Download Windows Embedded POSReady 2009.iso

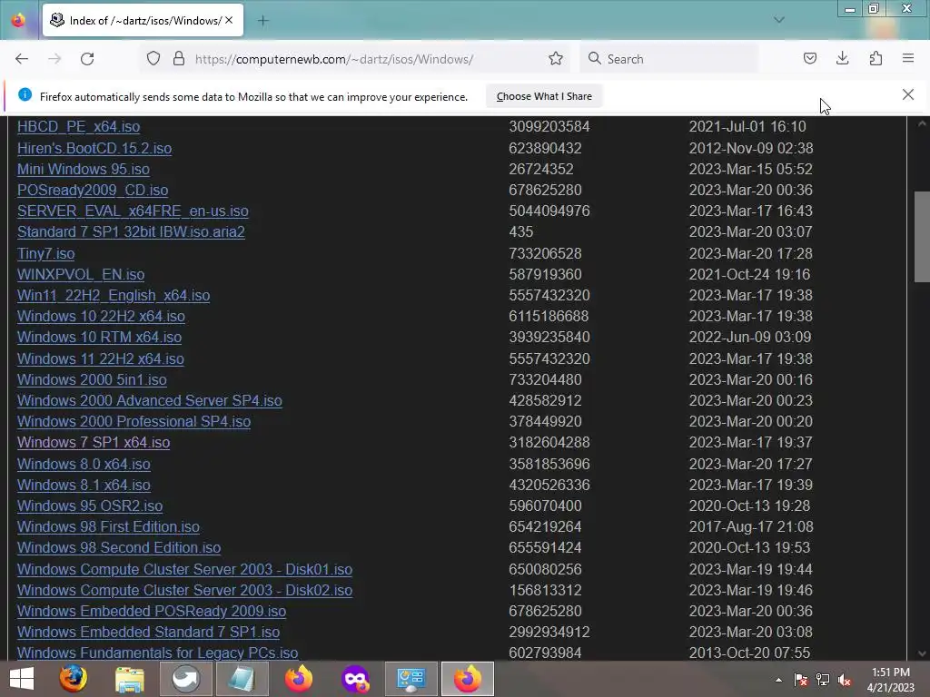point(152,611)
